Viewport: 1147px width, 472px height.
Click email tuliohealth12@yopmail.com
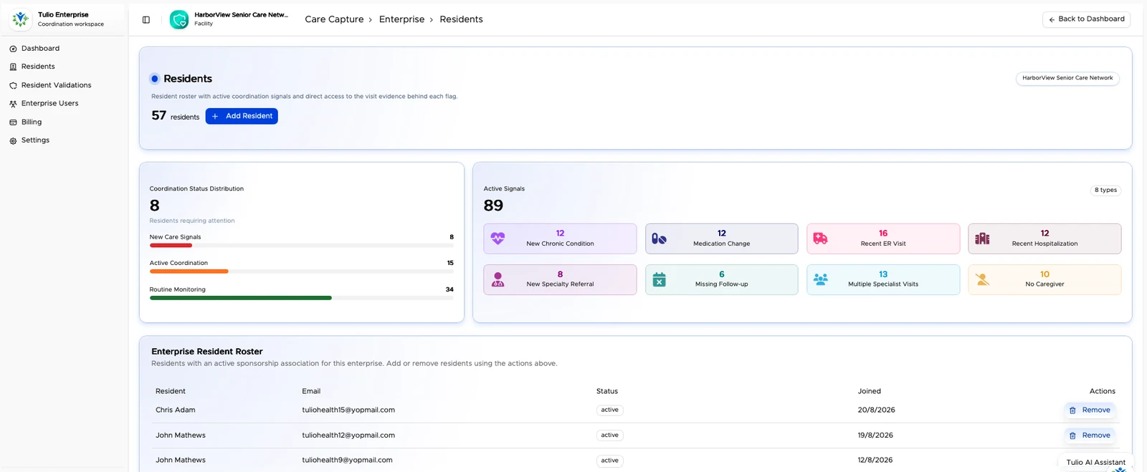(348, 435)
